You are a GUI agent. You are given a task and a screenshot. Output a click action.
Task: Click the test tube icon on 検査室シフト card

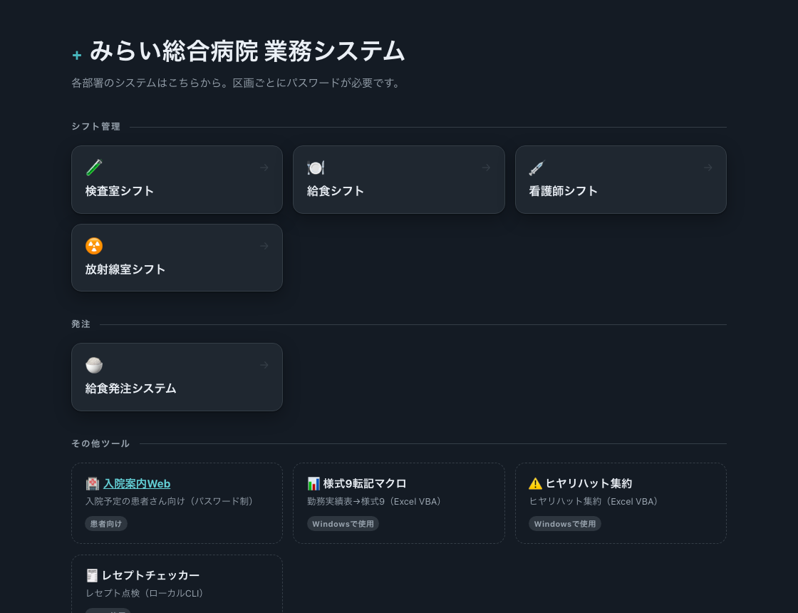tap(94, 168)
